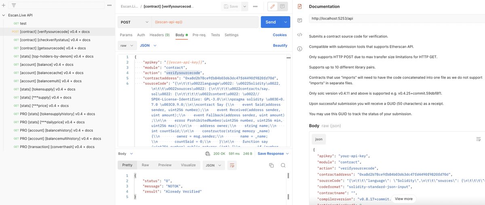
Task: Click the plus icon to create a new collection
Action: 4,6
